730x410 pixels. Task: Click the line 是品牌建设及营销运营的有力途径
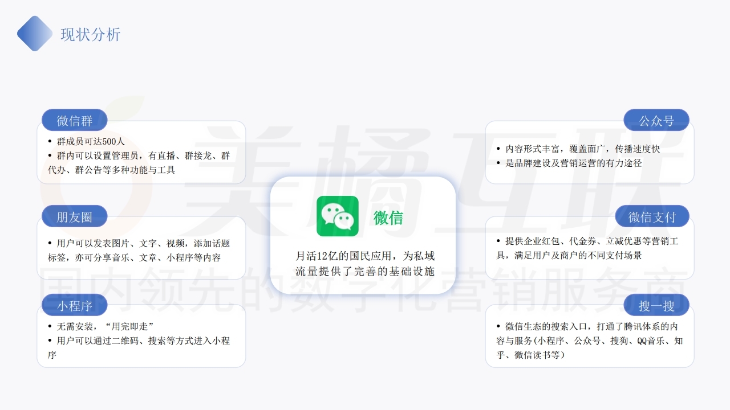coord(573,163)
